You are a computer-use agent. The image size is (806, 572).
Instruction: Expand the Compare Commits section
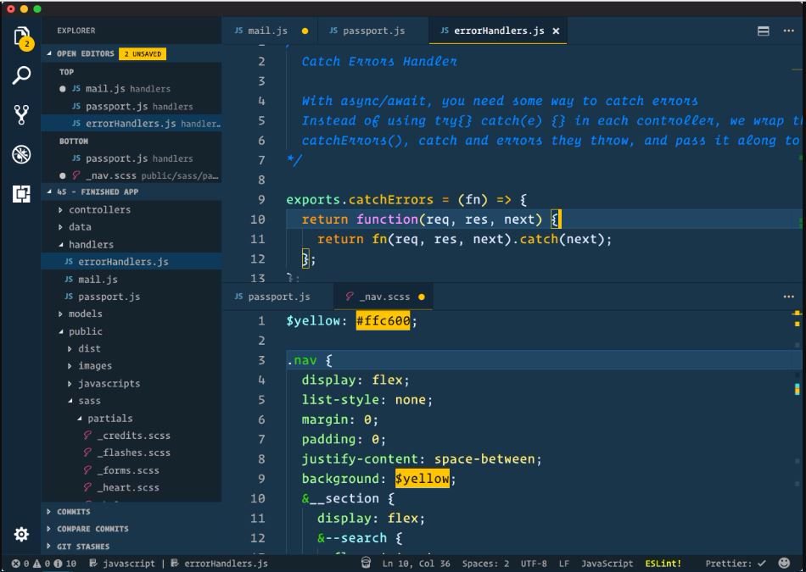coord(92,529)
